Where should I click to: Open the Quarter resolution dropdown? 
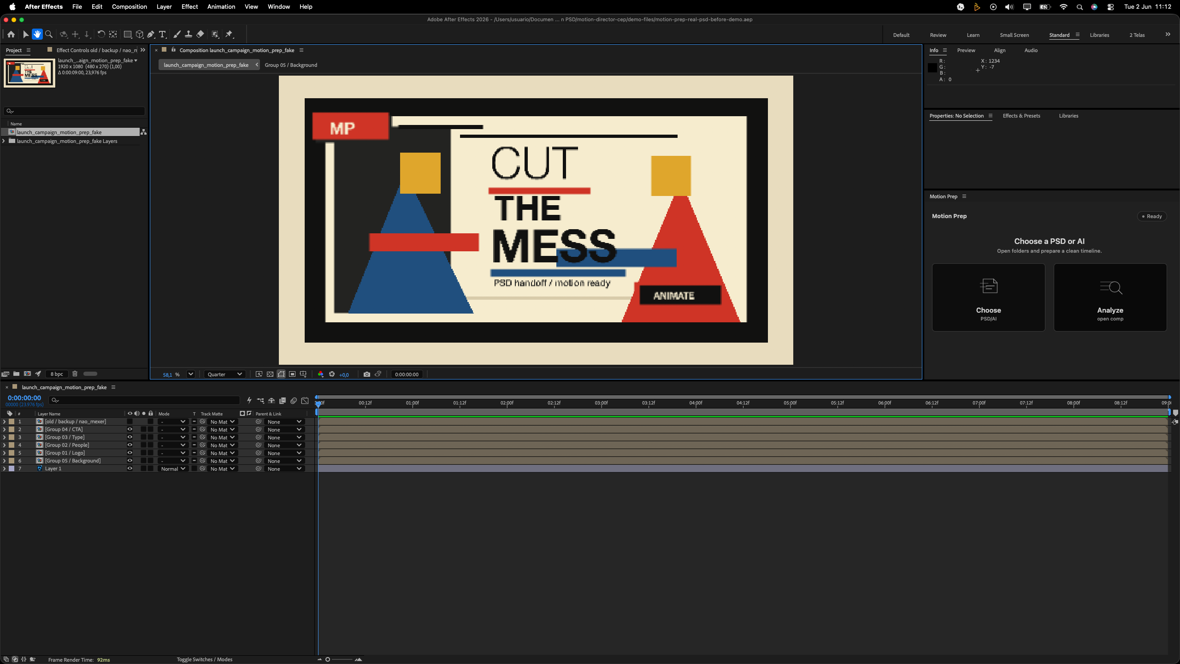pos(224,374)
